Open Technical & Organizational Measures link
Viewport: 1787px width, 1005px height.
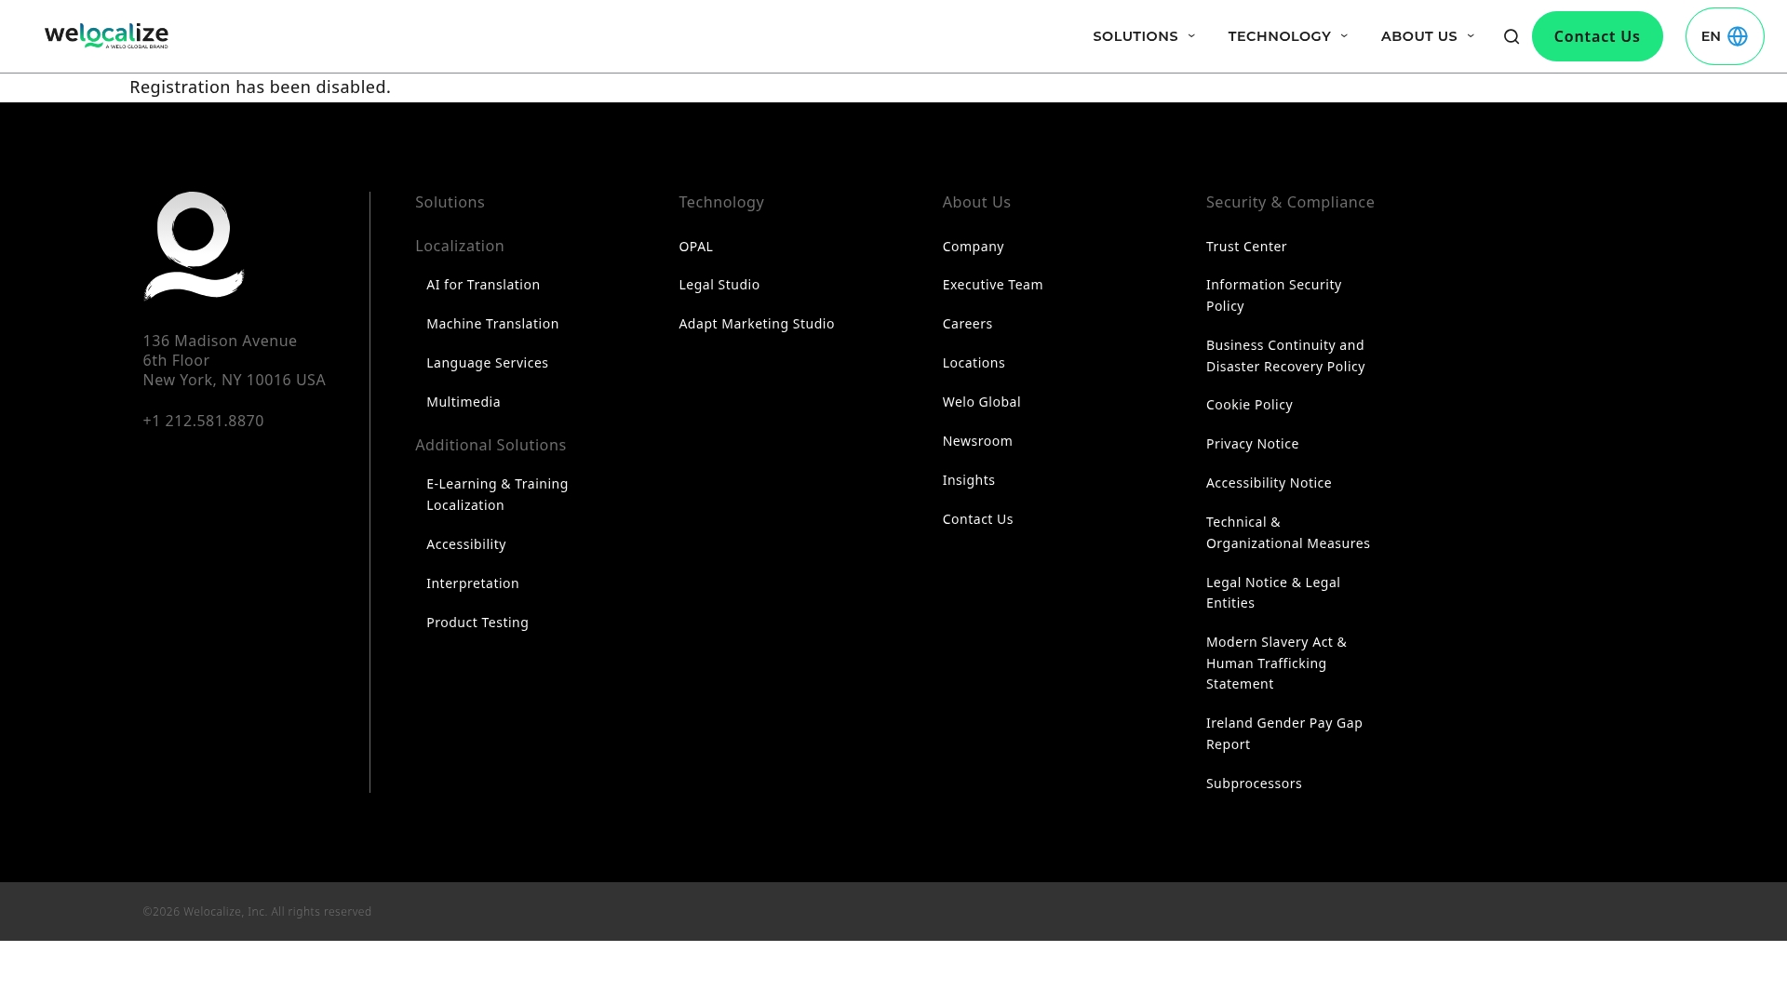click(x=1288, y=532)
